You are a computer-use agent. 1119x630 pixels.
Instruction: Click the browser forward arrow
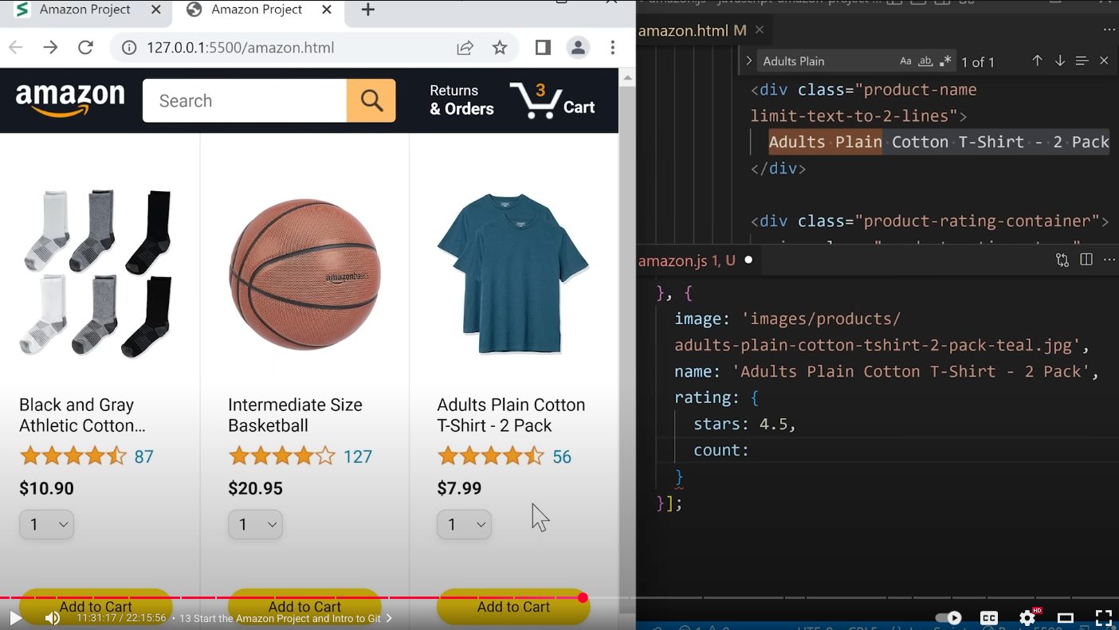pos(51,48)
